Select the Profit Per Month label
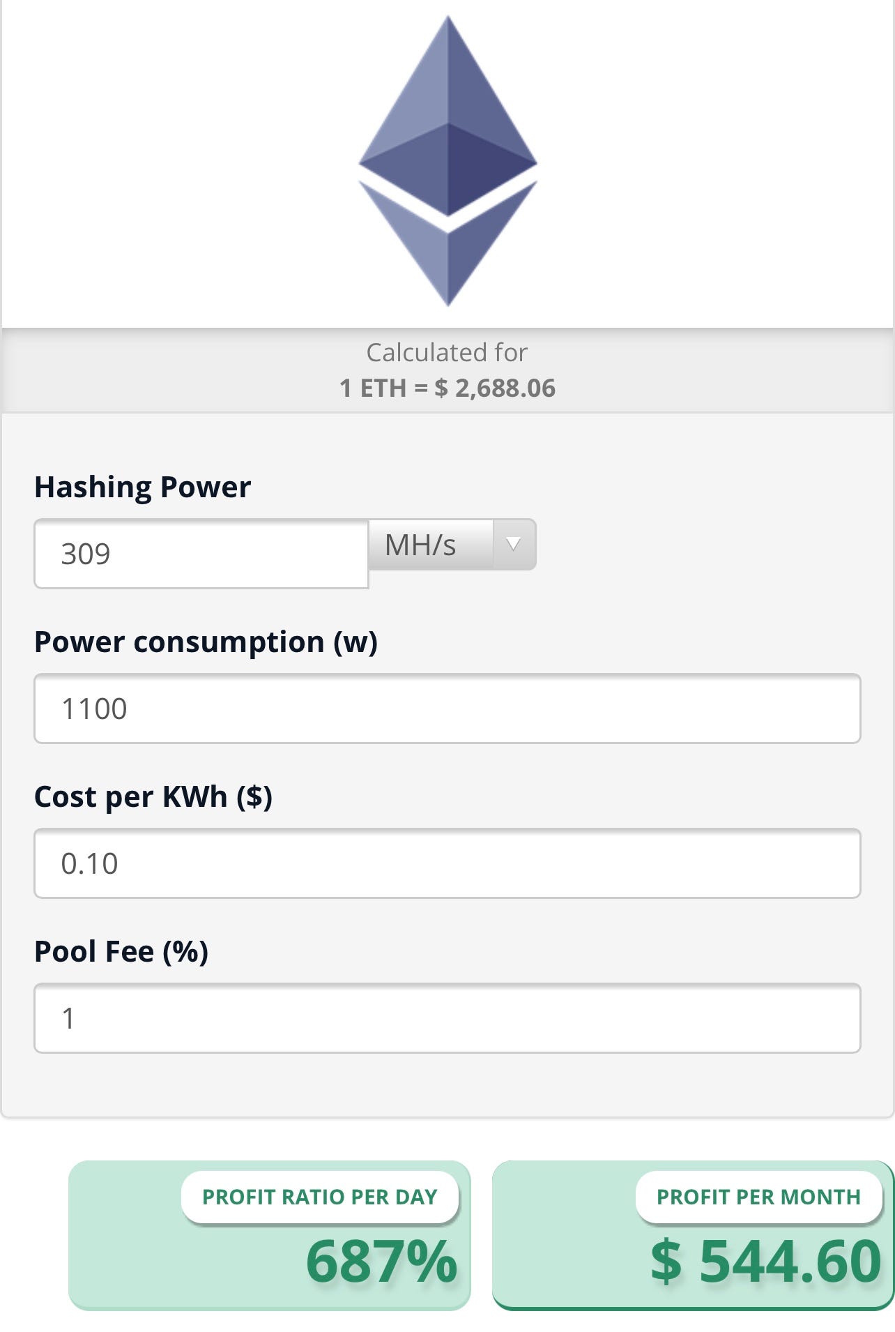 point(759,1197)
